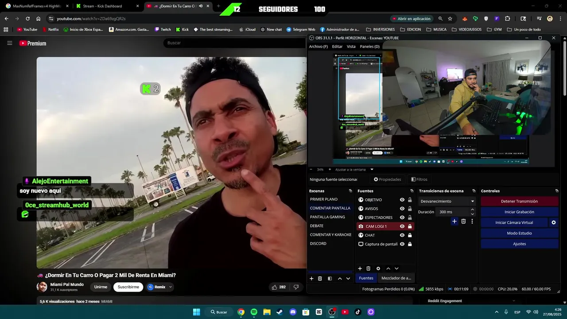
Task: Toggle visibility of Captura de pantalla source
Action: click(x=402, y=244)
